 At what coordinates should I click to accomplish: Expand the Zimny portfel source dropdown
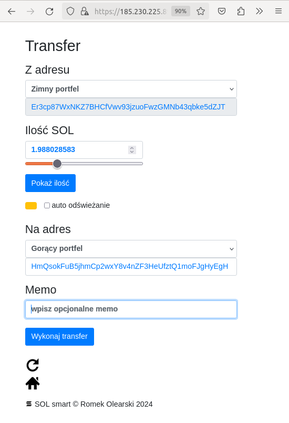131,89
